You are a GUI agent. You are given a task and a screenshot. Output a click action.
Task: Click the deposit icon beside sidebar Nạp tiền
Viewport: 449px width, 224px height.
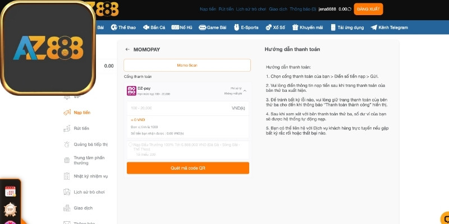coord(67,113)
